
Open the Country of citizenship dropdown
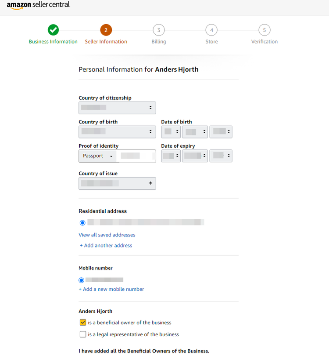point(117,108)
